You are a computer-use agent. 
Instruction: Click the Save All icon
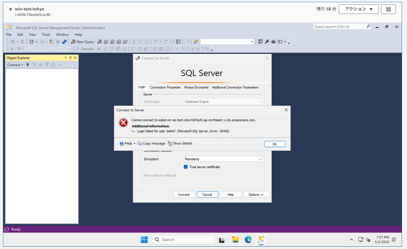pyautogui.click(x=64, y=42)
